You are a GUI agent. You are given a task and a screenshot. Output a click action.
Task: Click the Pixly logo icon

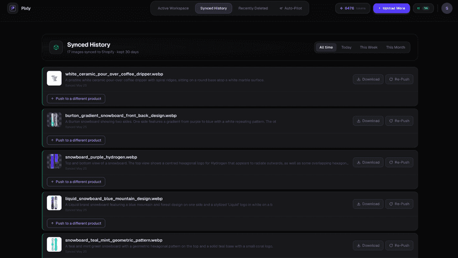(13, 8)
